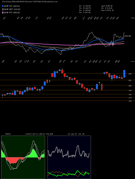Click the 221 price axis label
Screen dimensions: 135x179
point(130,81)
